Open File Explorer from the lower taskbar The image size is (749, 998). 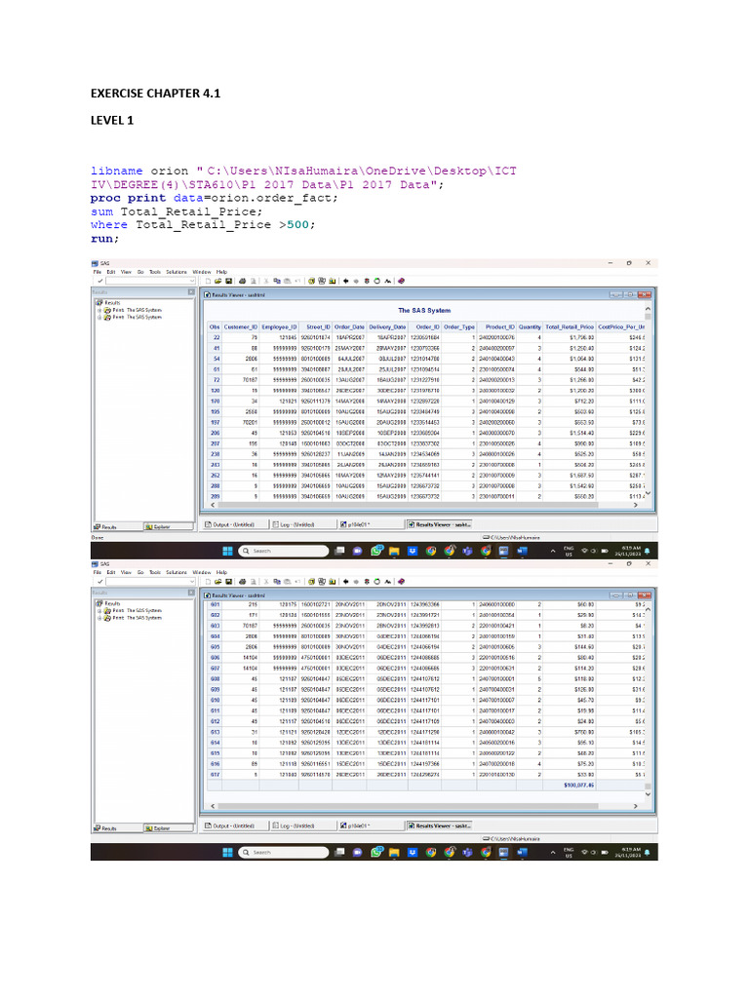click(394, 852)
